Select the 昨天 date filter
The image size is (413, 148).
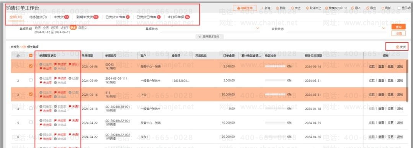pos(38,27)
